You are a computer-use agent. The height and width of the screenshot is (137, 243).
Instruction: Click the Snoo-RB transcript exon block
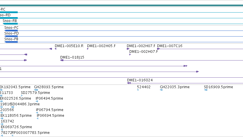[x=10, y=24]
